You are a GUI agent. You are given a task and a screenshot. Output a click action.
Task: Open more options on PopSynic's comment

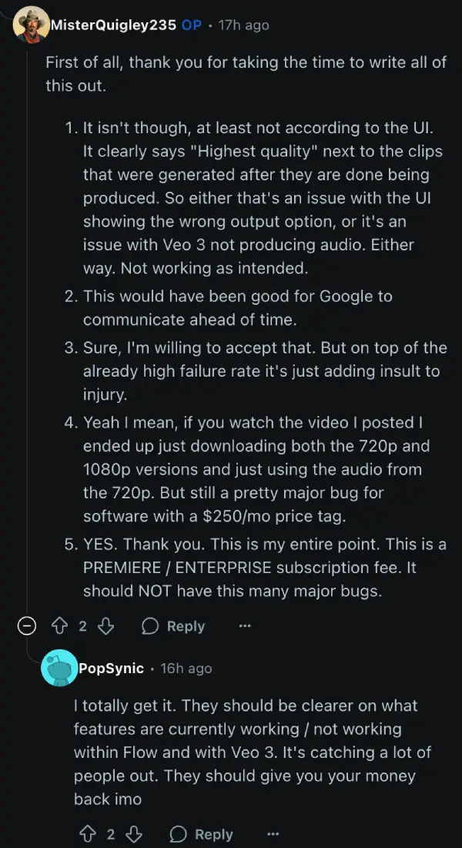273,834
